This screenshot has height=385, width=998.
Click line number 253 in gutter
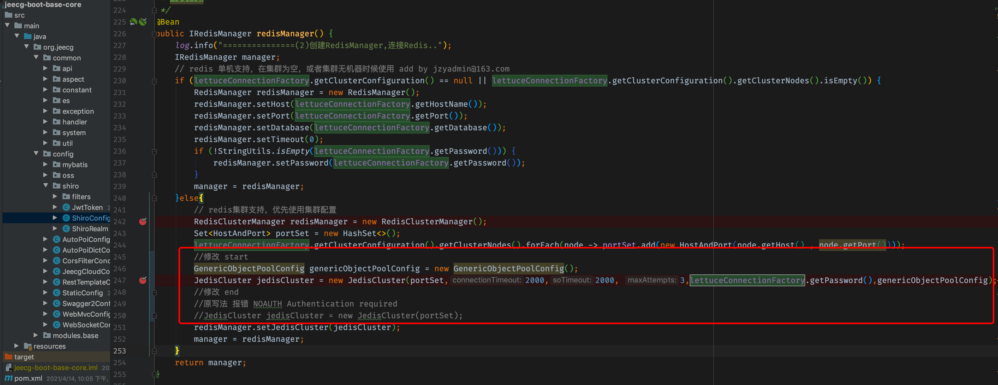click(x=119, y=351)
